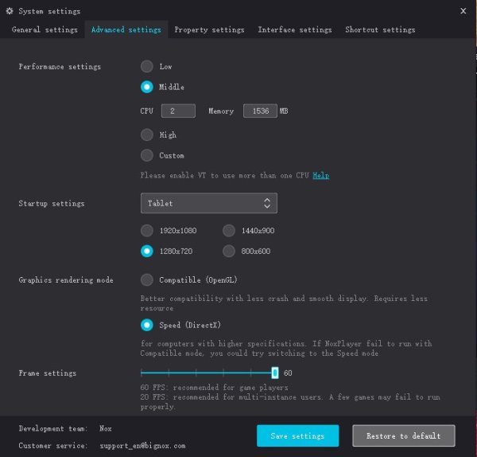Expand the Tablet startup settings dropdown
Screen dimensions: 477x457
(x=209, y=204)
